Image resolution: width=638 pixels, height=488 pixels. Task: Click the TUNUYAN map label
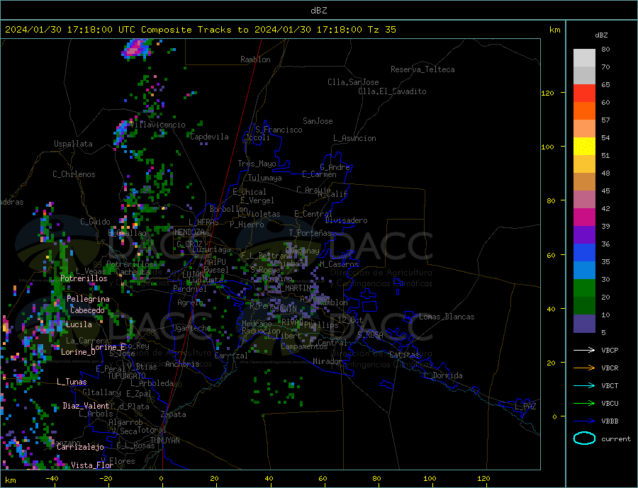164,441
